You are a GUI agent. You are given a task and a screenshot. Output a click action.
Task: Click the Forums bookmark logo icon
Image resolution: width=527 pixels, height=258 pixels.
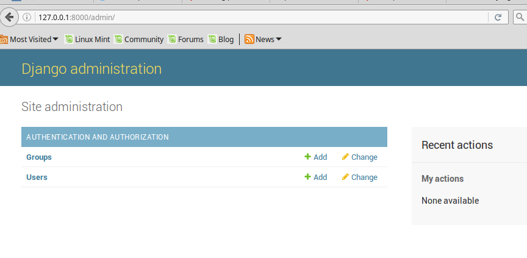point(172,39)
